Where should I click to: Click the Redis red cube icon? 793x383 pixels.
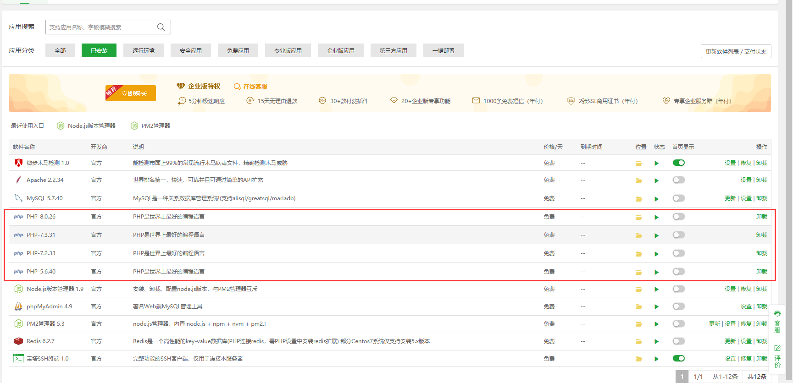[x=18, y=341]
